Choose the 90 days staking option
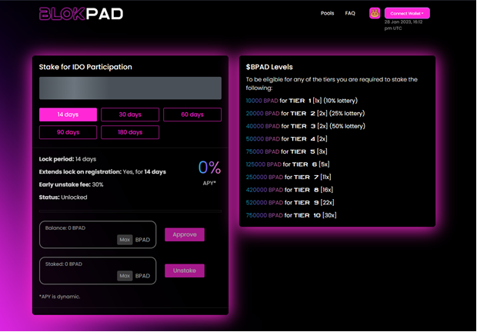Viewport: 477px width, 332px height. click(x=68, y=132)
